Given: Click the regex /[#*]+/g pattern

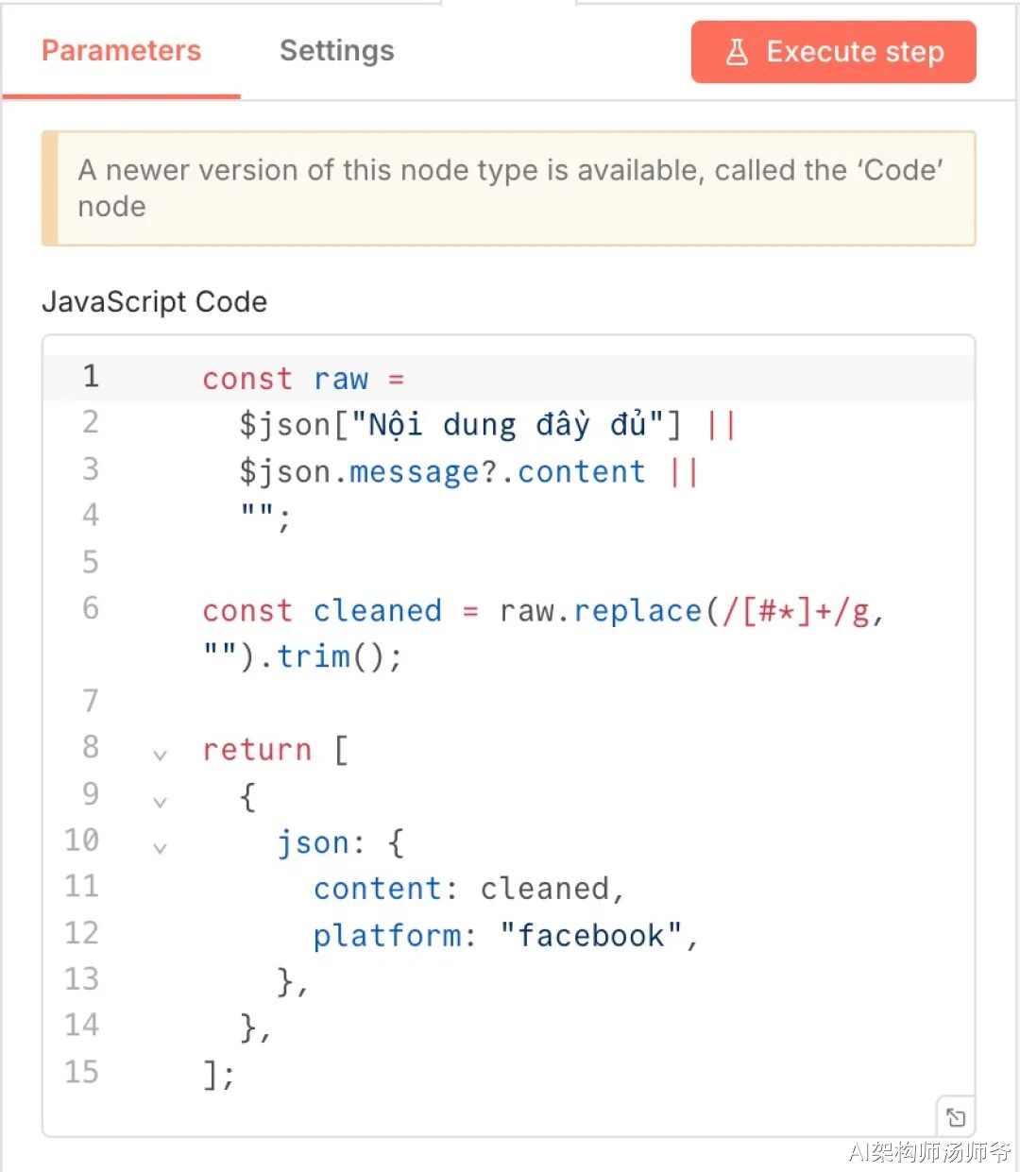Looking at the screenshot, I should pyautogui.click(x=795, y=611).
